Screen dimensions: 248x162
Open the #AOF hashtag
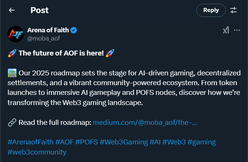click(64, 142)
